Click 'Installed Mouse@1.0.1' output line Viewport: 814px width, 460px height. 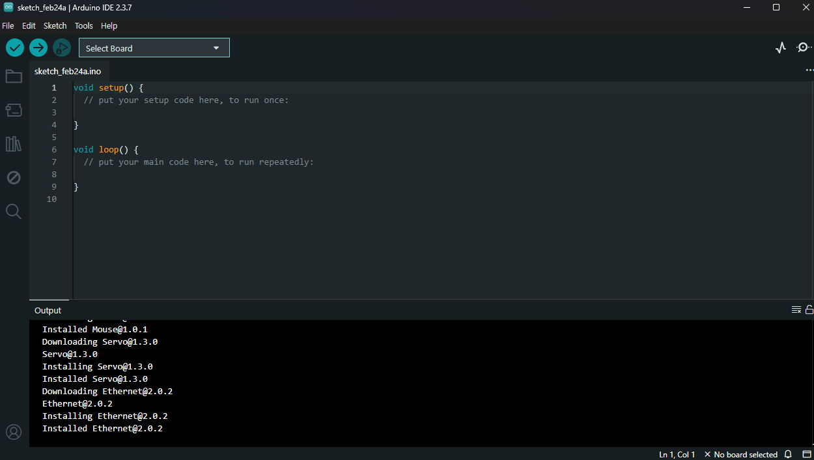click(x=95, y=329)
